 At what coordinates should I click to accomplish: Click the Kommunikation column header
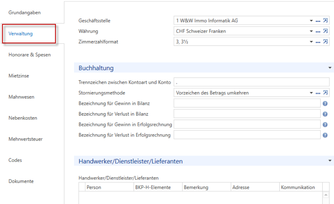click(x=301, y=187)
